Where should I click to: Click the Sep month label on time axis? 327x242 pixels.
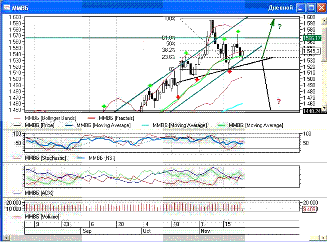coord(87,231)
